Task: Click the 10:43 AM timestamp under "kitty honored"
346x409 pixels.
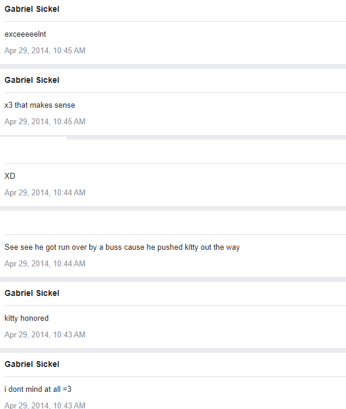Action: 45,334
